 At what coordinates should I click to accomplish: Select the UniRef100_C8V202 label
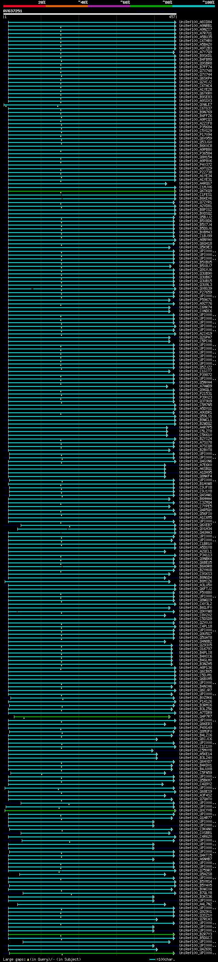tap(195, 615)
